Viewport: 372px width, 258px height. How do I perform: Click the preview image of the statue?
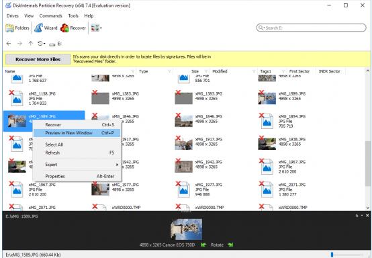[187, 229]
